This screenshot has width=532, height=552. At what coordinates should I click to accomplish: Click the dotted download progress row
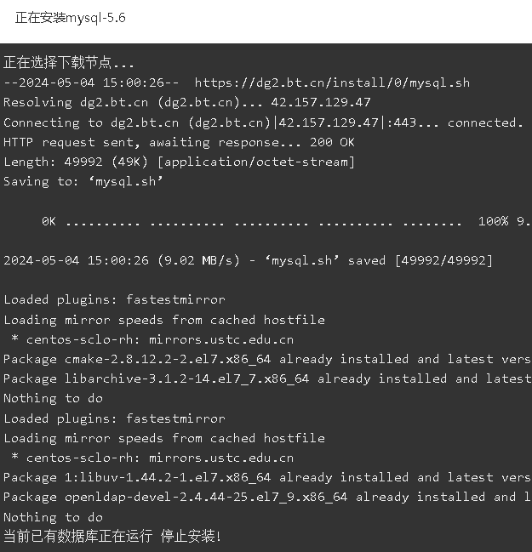pos(266,221)
